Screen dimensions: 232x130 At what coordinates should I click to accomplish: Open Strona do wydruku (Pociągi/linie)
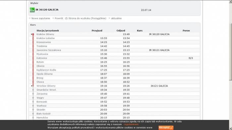pos(87,18)
